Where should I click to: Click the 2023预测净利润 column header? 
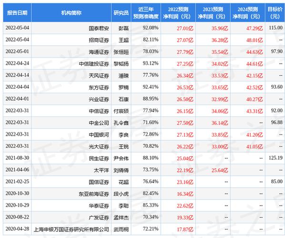tap(213, 13)
